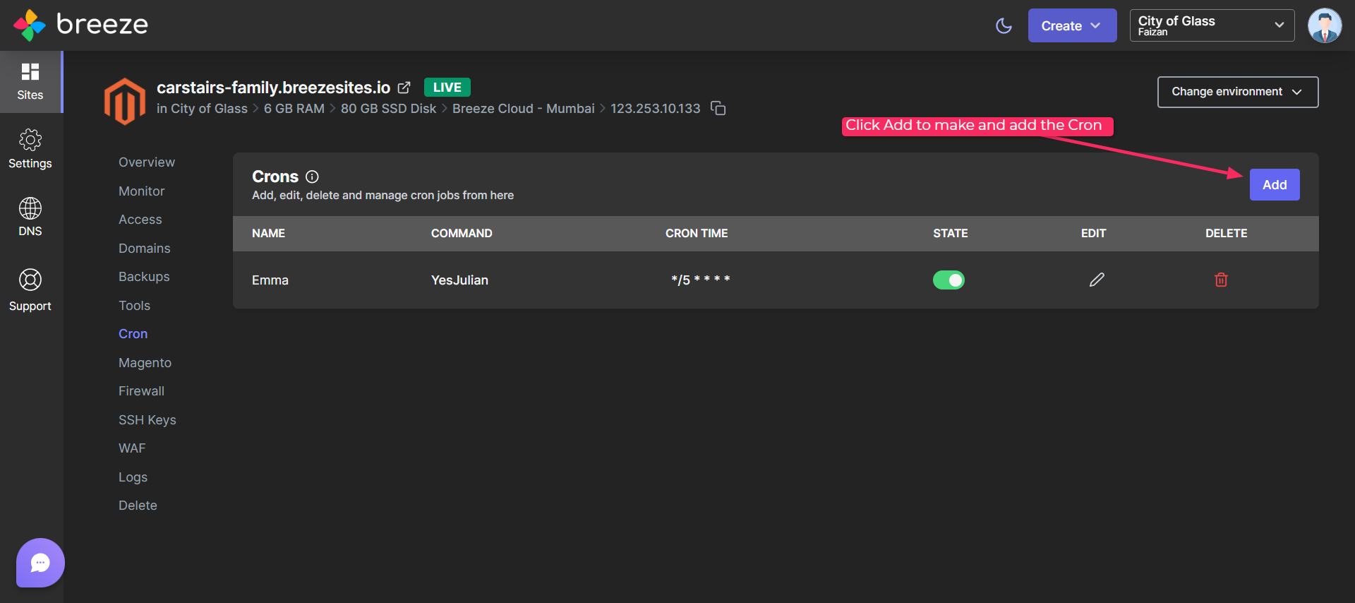Click the City of Glass breadcrumb
Screen dimensions: 1355x603
pos(209,109)
